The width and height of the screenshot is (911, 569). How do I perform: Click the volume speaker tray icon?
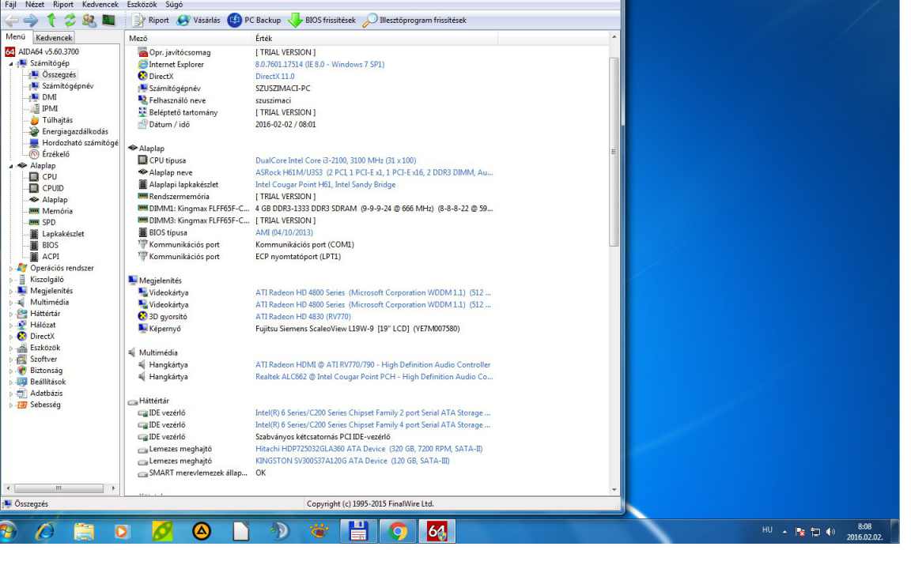tap(830, 531)
